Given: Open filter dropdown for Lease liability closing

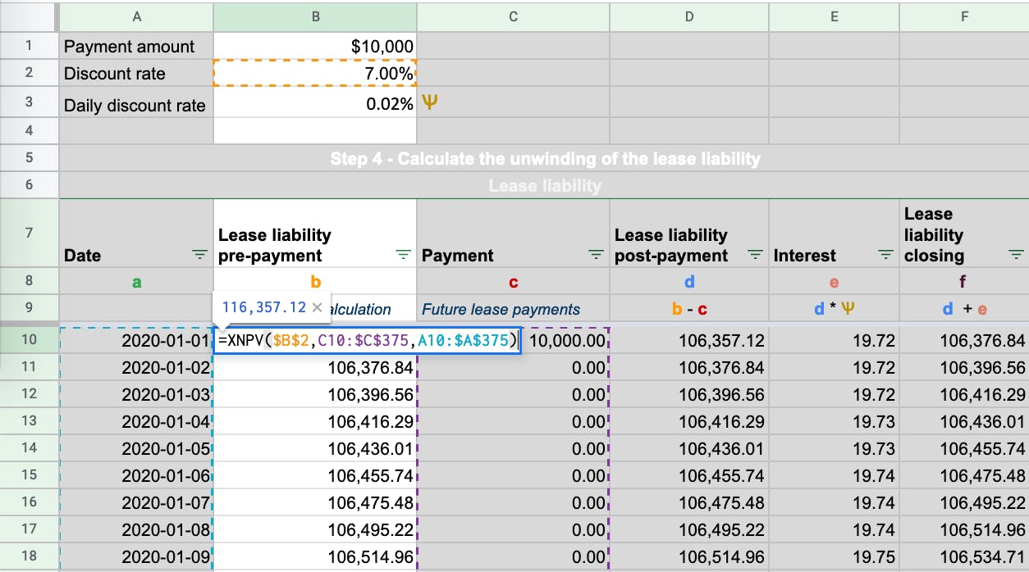Looking at the screenshot, I should [1017, 256].
